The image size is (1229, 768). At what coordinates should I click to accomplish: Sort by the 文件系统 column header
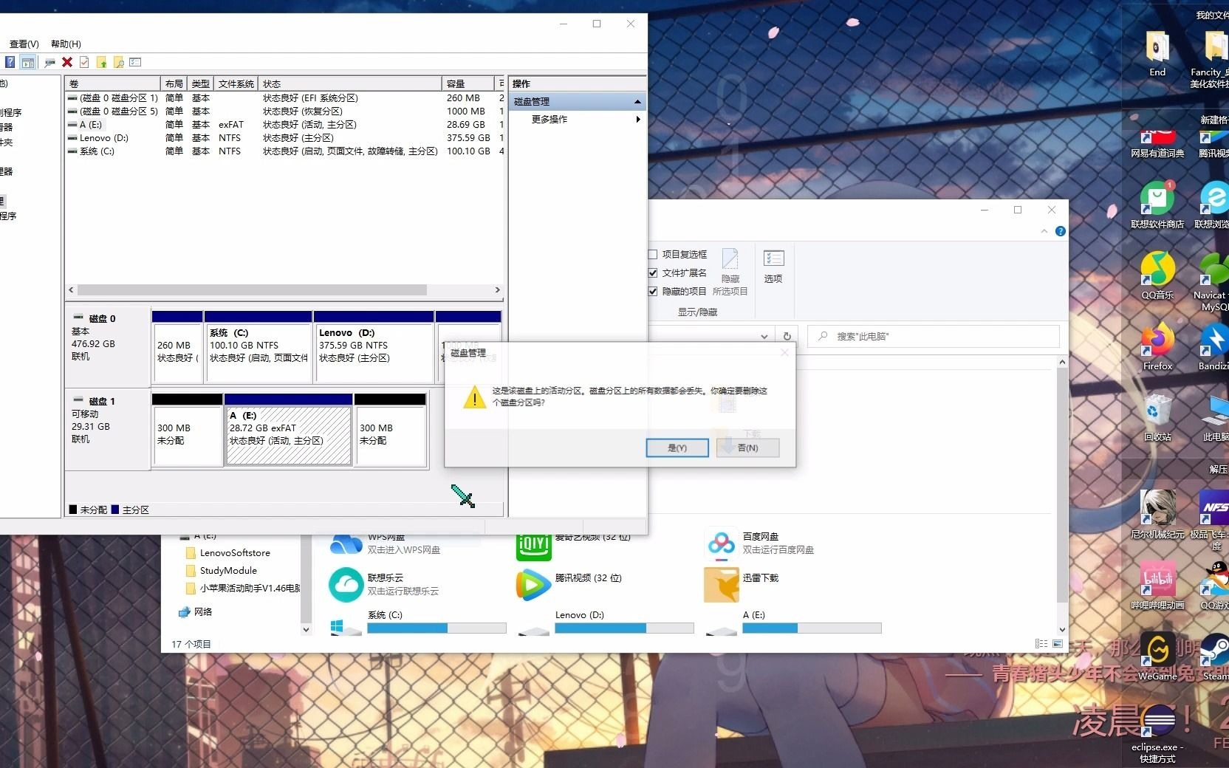(x=236, y=83)
